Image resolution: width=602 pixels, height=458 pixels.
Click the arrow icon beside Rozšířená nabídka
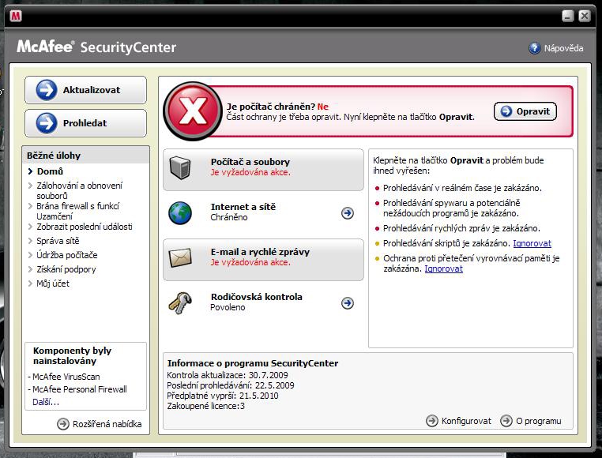(x=63, y=424)
